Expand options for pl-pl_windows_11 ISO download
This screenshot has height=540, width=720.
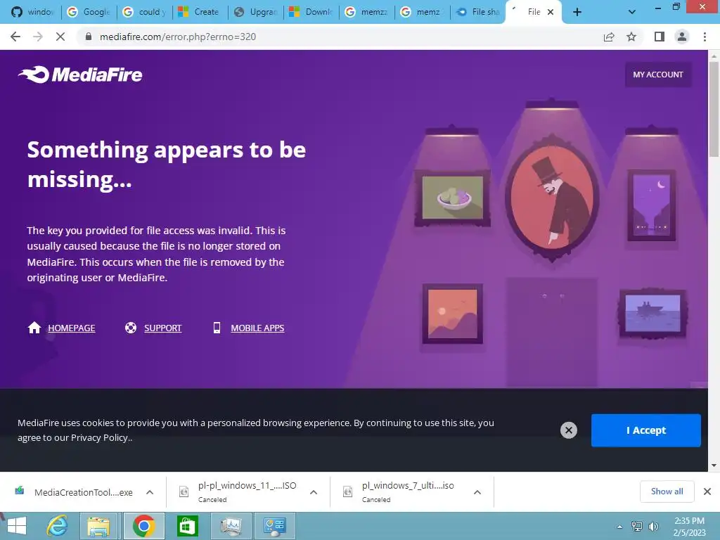tap(314, 492)
